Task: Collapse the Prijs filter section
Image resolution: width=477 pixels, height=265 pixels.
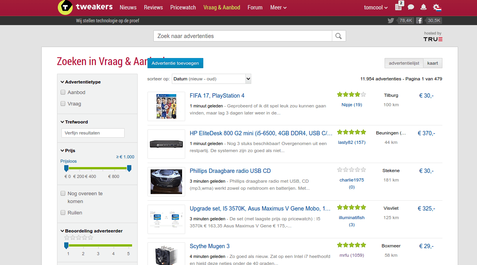Action: [68, 151]
